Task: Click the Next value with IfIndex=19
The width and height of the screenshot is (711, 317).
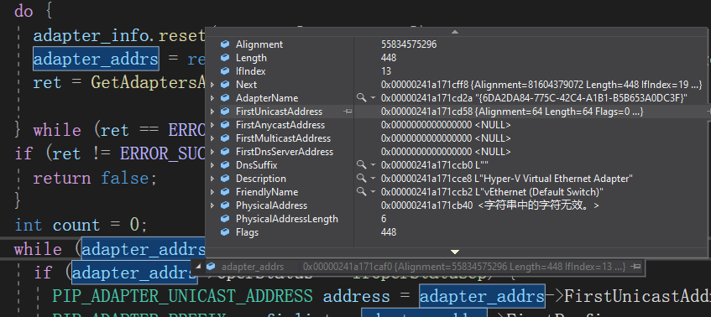Action: click(x=541, y=85)
